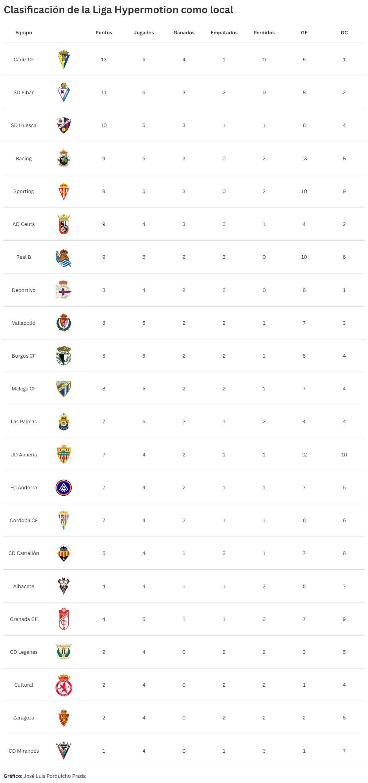Click the SD Eibar club badge

[x=64, y=92]
